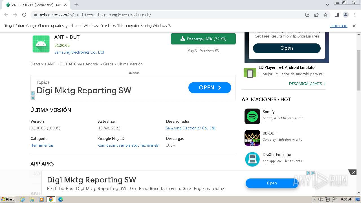
Task: Click Chrome icon in taskbar
Action: 51,199
